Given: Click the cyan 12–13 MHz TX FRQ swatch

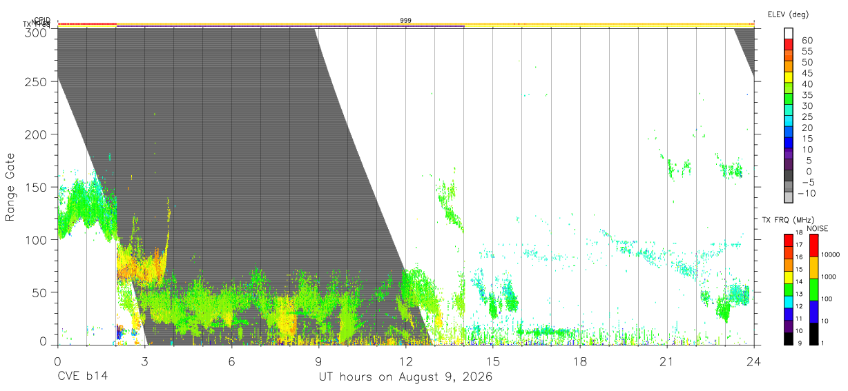Looking at the screenshot, I should point(789,302).
